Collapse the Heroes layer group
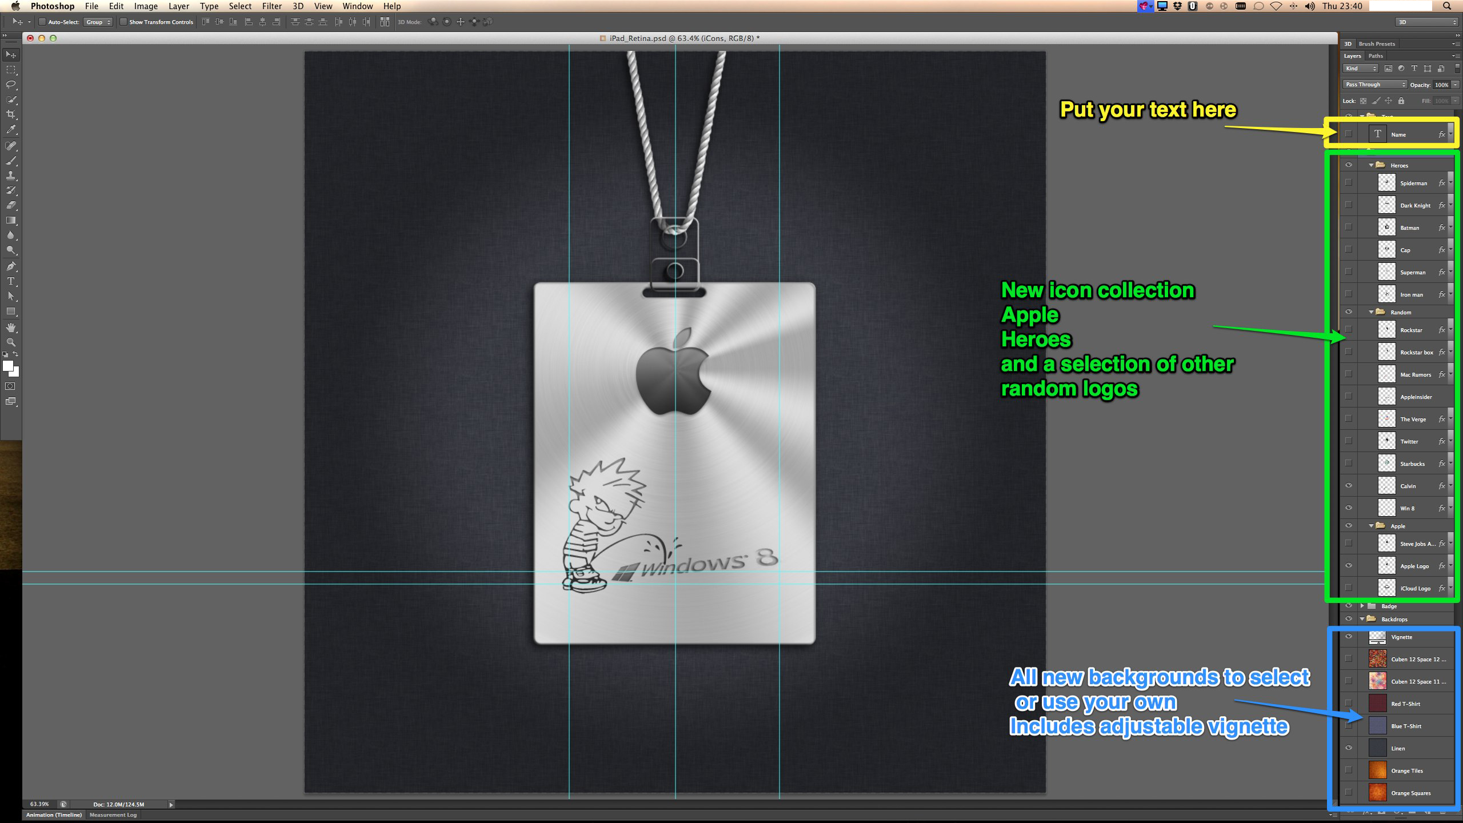The height and width of the screenshot is (823, 1463). [x=1371, y=165]
